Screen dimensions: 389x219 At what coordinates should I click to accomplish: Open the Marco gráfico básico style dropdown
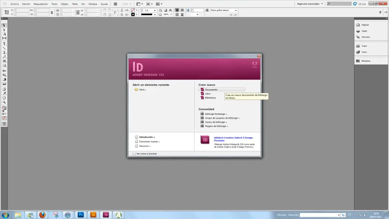pos(236,10)
